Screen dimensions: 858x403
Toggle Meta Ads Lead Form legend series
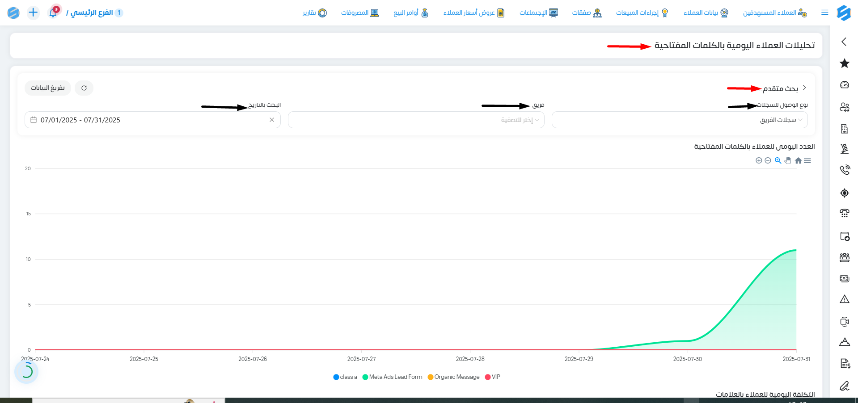[392, 377]
